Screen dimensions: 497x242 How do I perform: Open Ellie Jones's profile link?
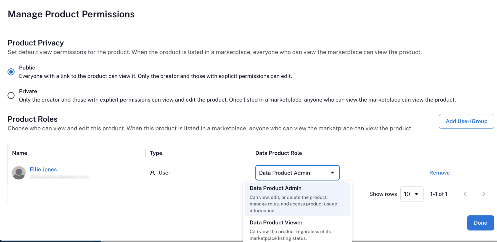point(43,169)
